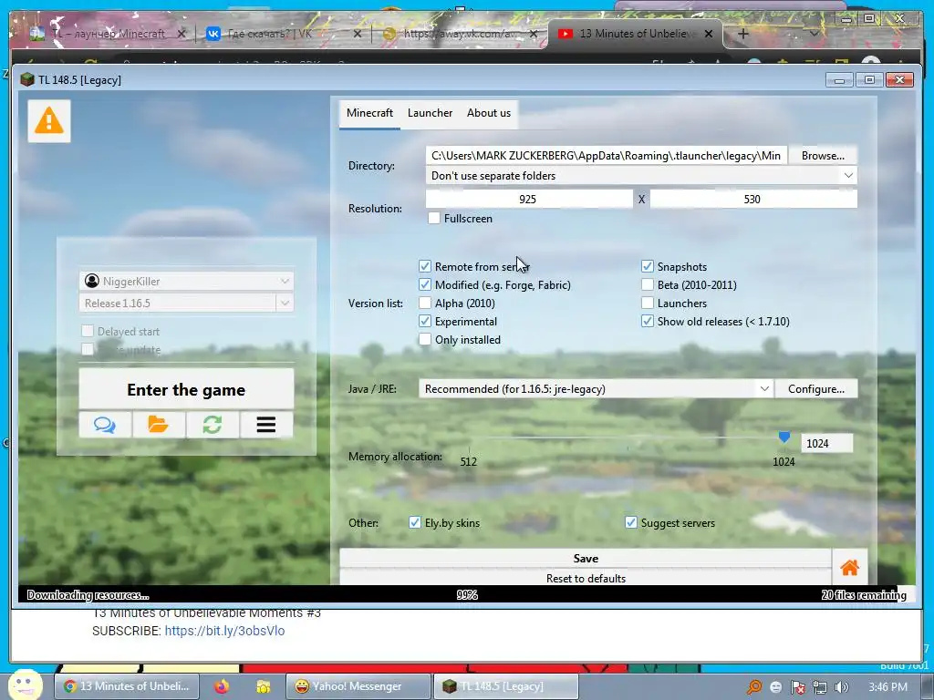Click the Save button

click(586, 559)
